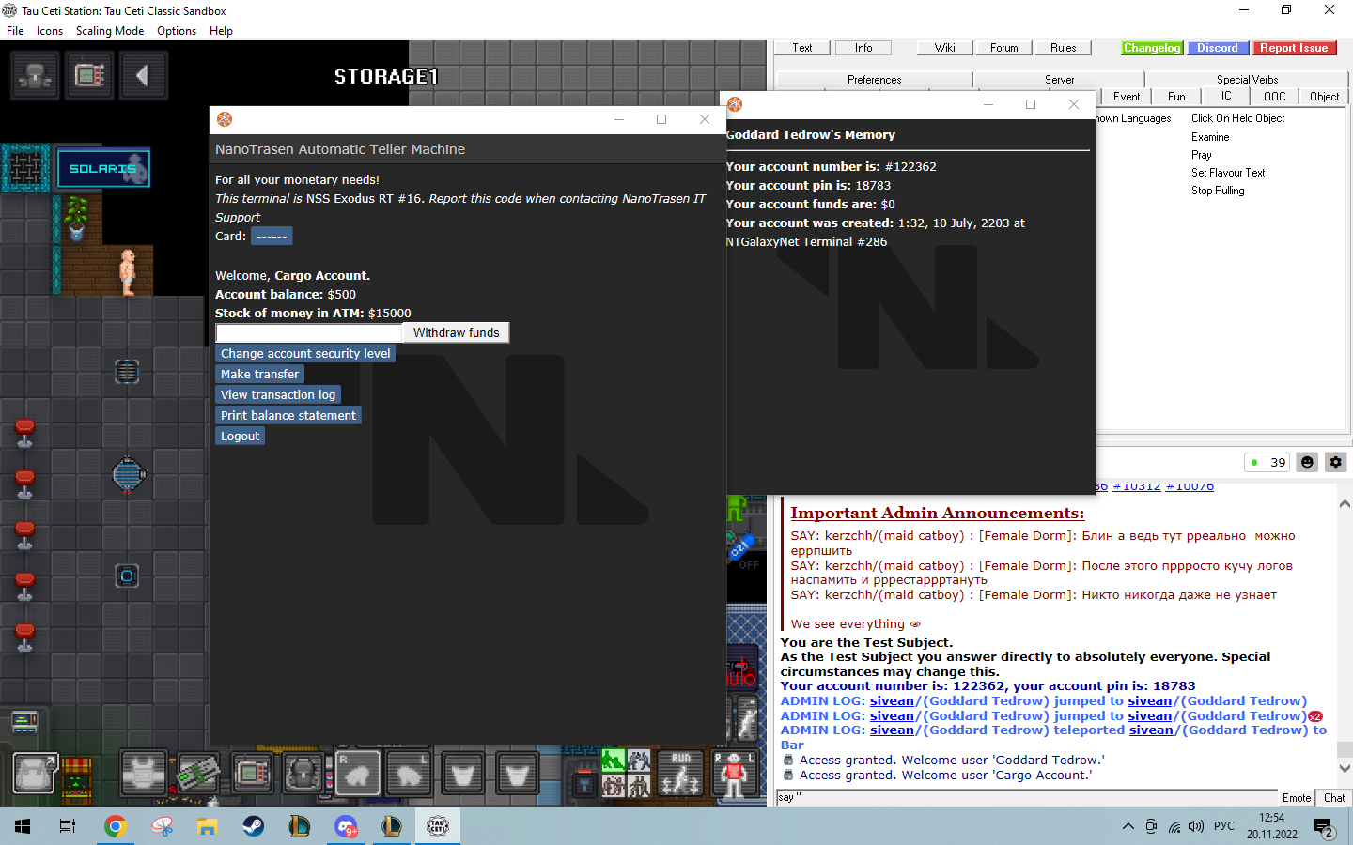
Task: Switch to the Event tab
Action: [1127, 96]
